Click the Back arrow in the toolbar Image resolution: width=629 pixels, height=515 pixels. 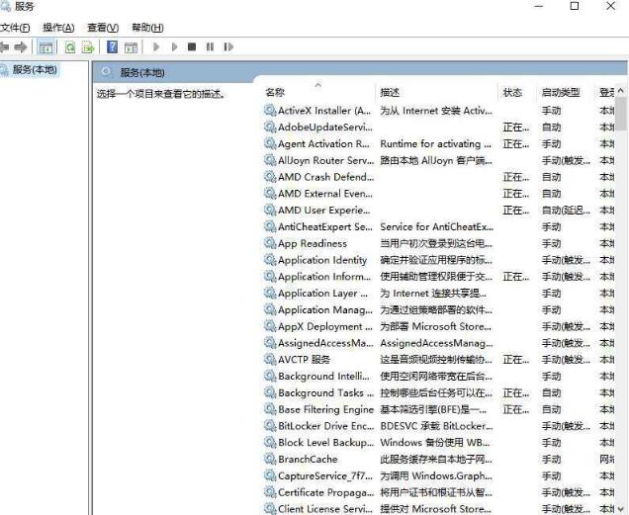tap(4, 46)
